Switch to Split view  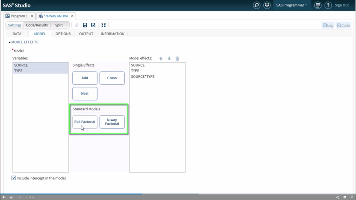point(59,25)
